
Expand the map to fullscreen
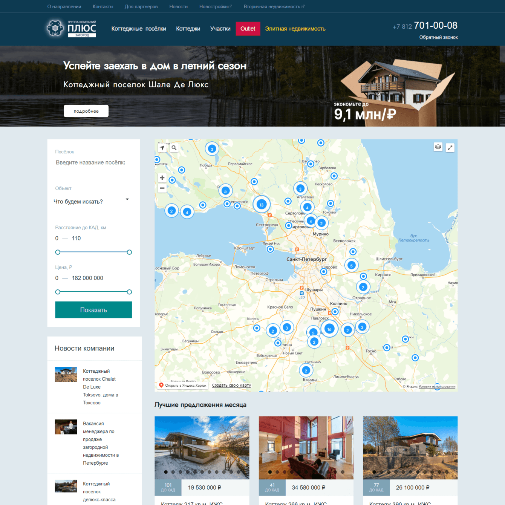(450, 147)
